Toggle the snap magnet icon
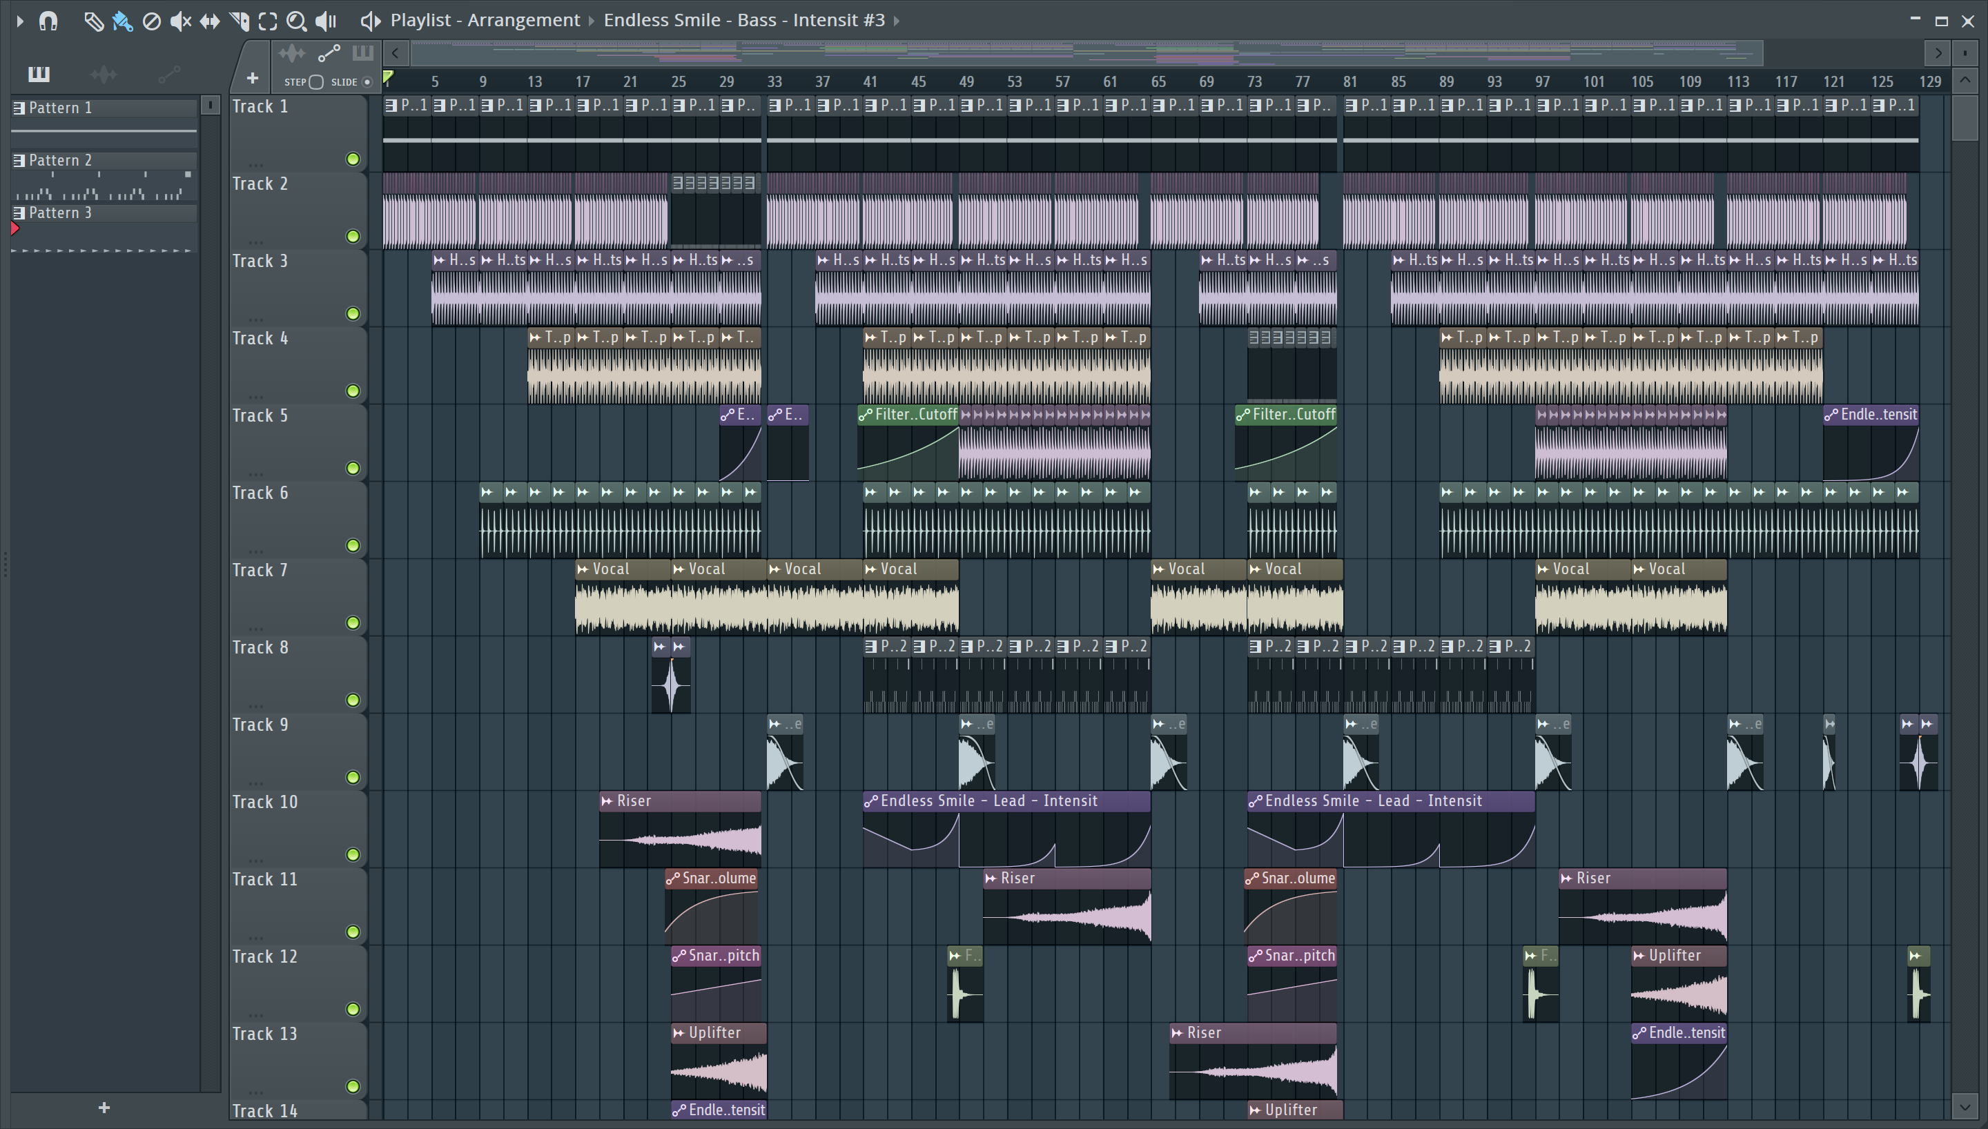 click(48, 21)
